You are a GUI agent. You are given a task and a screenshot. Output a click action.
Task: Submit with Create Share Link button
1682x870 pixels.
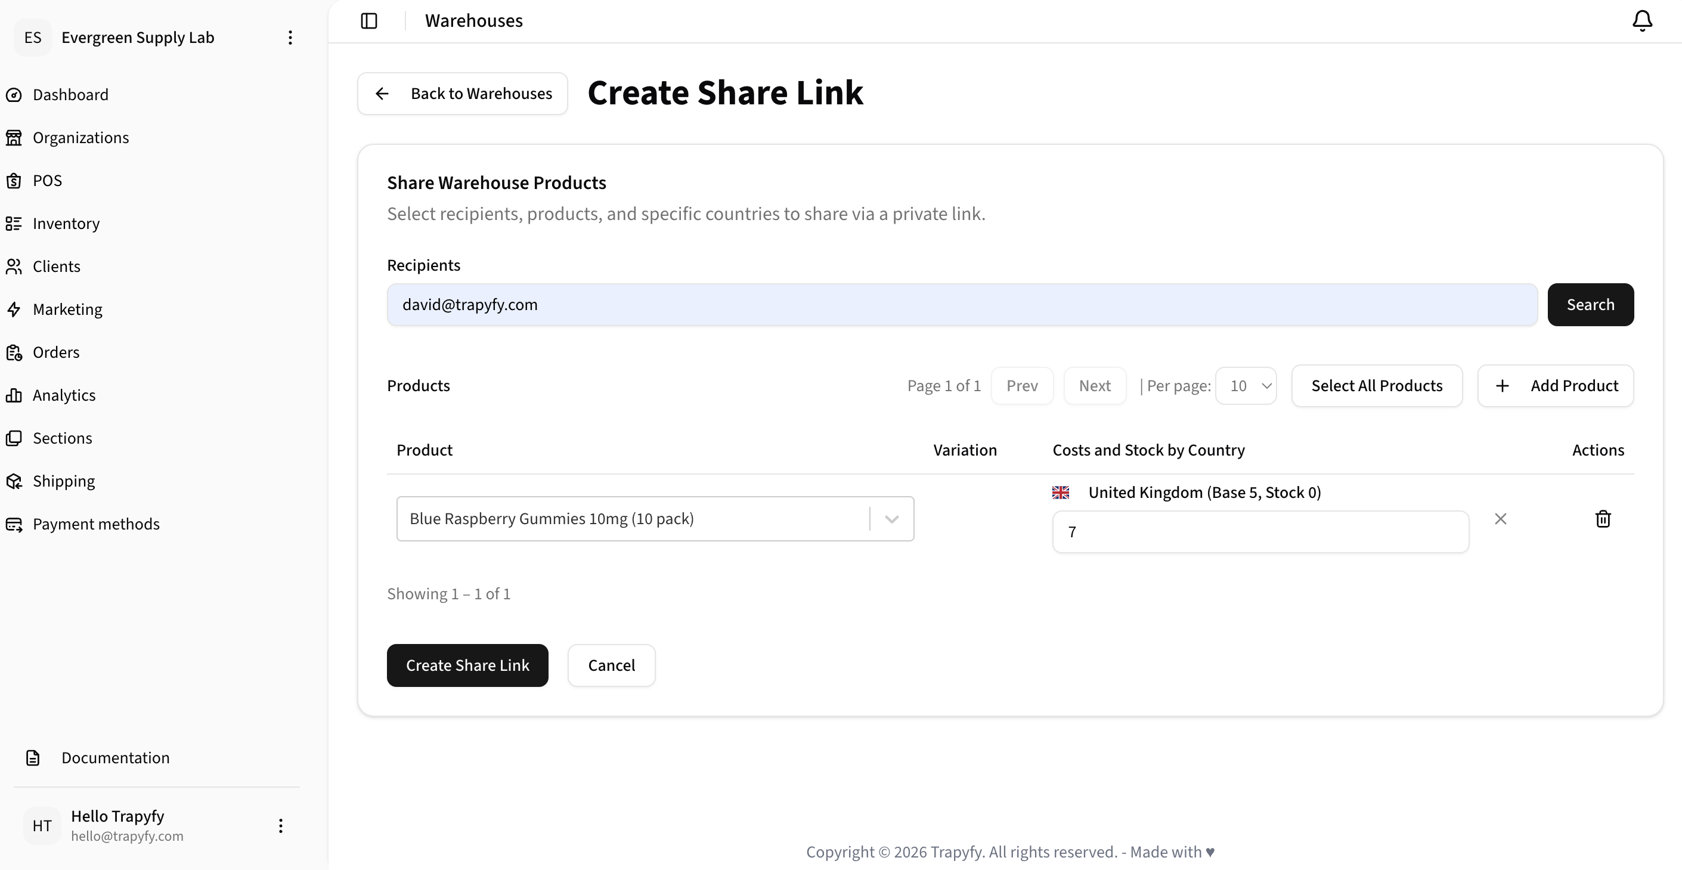[467, 665]
